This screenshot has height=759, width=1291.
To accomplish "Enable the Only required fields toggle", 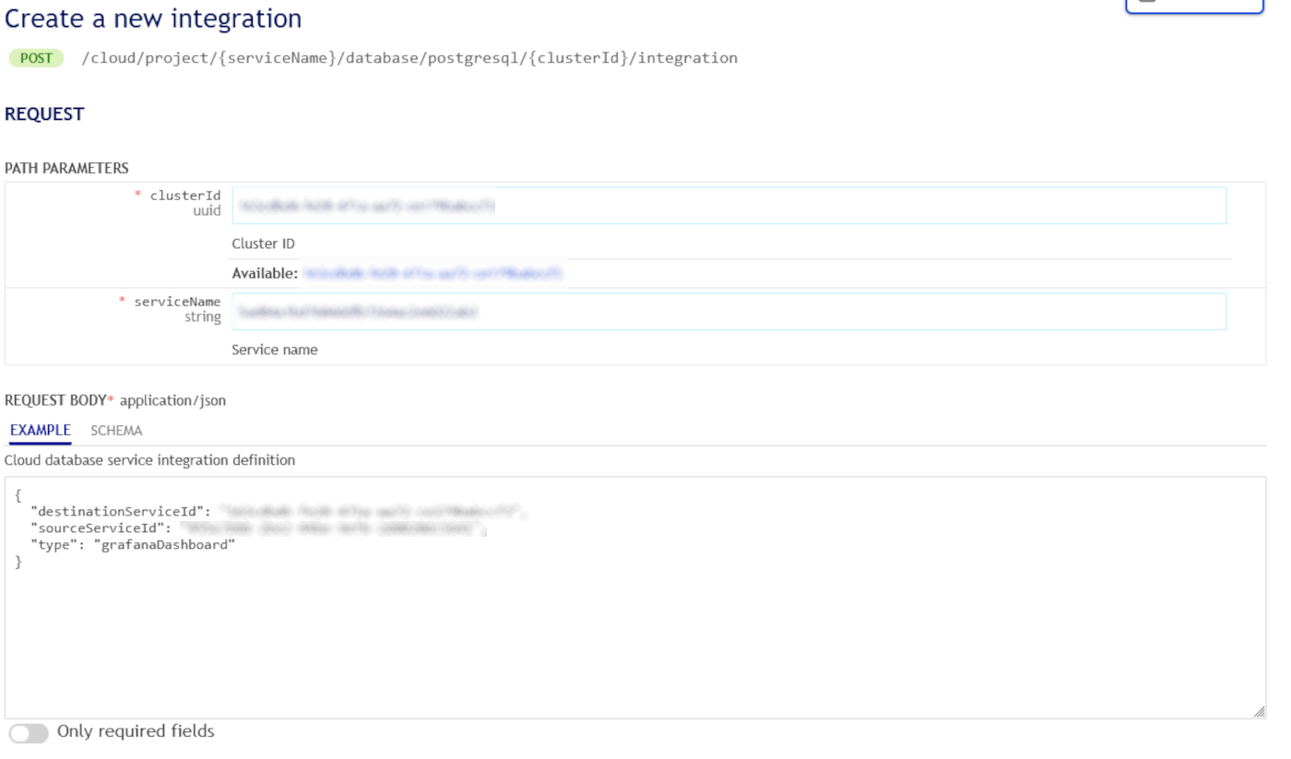I will [x=29, y=732].
